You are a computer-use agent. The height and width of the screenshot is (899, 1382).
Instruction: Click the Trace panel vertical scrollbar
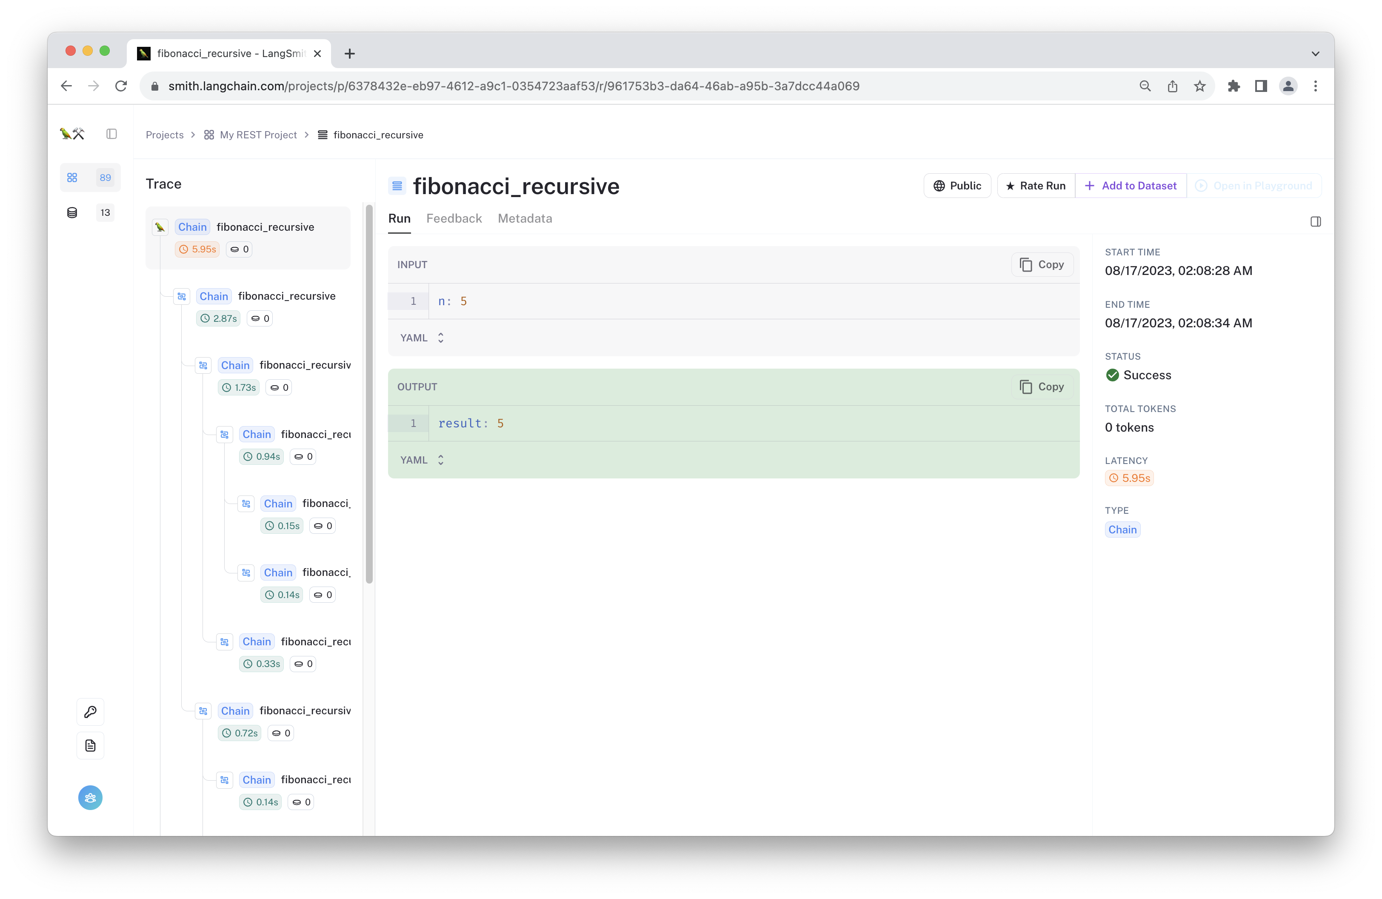pos(369,395)
